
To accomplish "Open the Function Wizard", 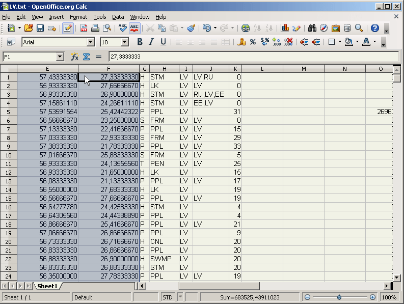I will 74,57.
